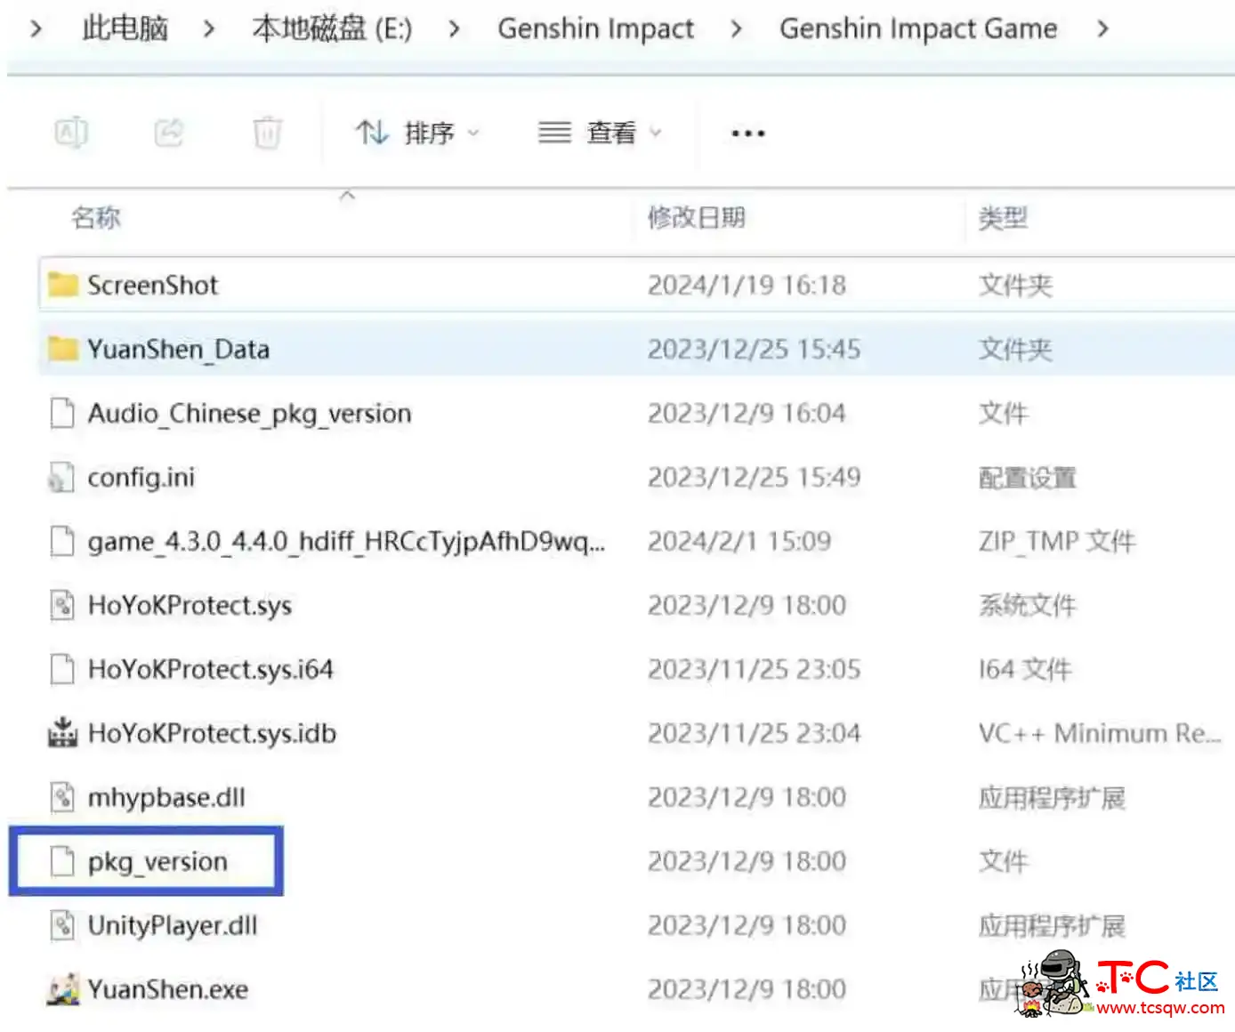Click date 2023/12/9 16:04 of Audio_Chinese_pkg_version
The height and width of the screenshot is (1032, 1235).
click(747, 413)
